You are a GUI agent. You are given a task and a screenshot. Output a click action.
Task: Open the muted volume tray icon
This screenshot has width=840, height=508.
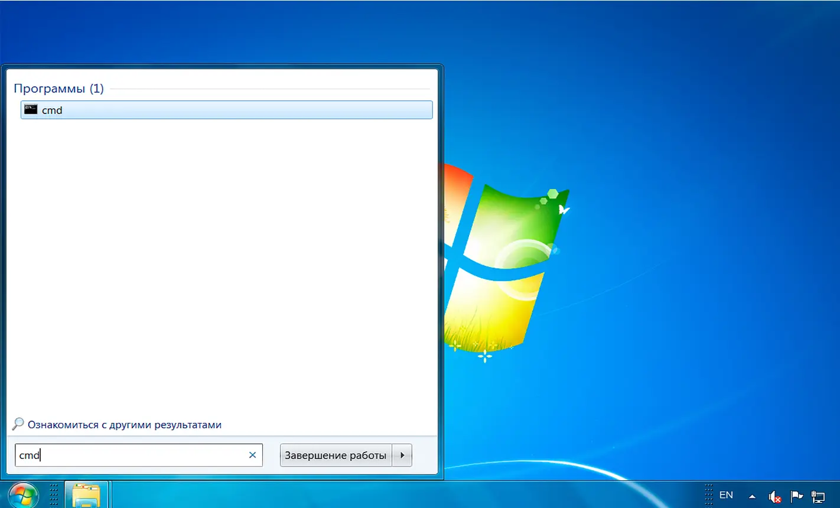pos(774,497)
